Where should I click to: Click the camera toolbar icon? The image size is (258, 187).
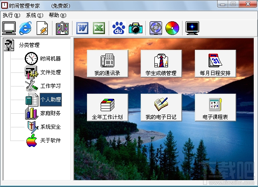[x=136, y=29]
